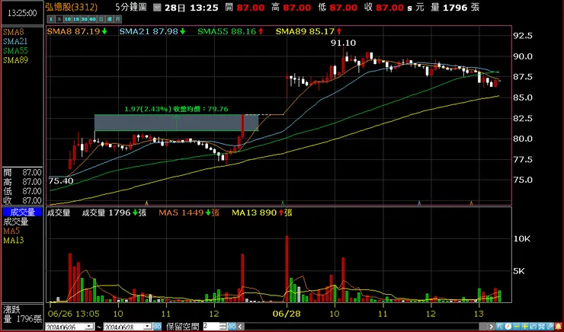Click the 91.10 high price label
Image resolution: width=564 pixels, height=332 pixels.
(x=343, y=43)
